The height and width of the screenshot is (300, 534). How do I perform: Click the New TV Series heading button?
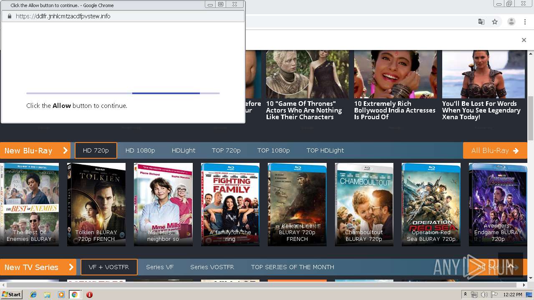pos(38,267)
